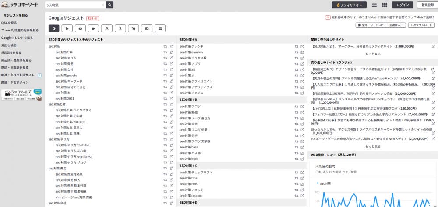
Task: Open 'seo対策 base' externally
Action: click(x=302, y=147)
